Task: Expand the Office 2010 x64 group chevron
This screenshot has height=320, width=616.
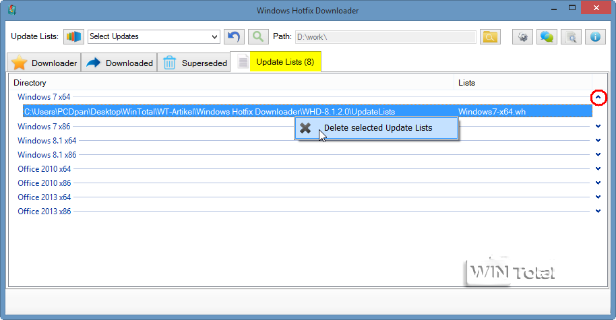Action: [598, 169]
